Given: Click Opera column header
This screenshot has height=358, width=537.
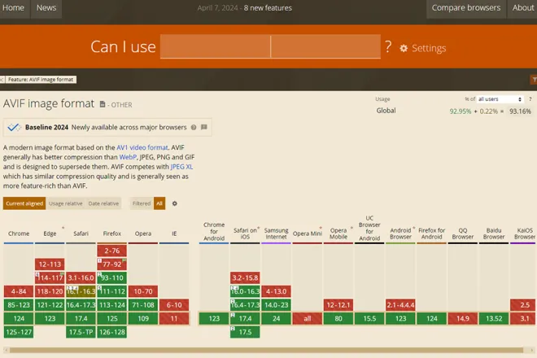Looking at the screenshot, I should click(x=143, y=234).
